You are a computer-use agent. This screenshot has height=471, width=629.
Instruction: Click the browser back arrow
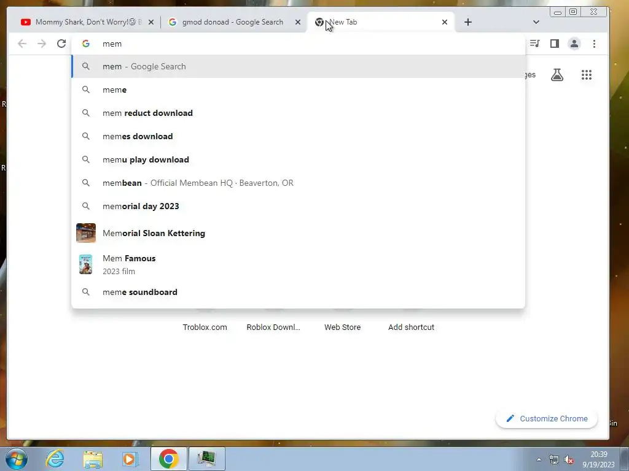(22, 44)
